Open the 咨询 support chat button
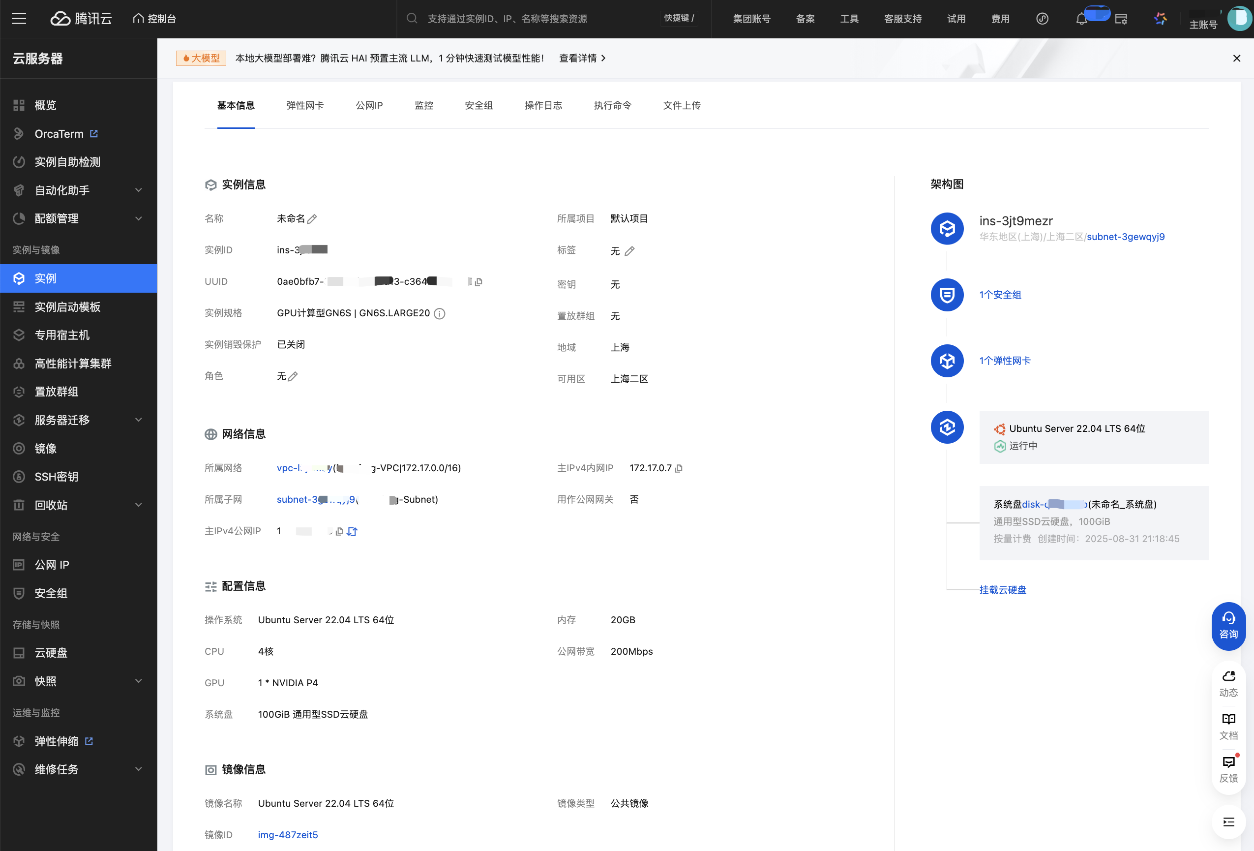This screenshot has width=1254, height=851. (x=1228, y=626)
